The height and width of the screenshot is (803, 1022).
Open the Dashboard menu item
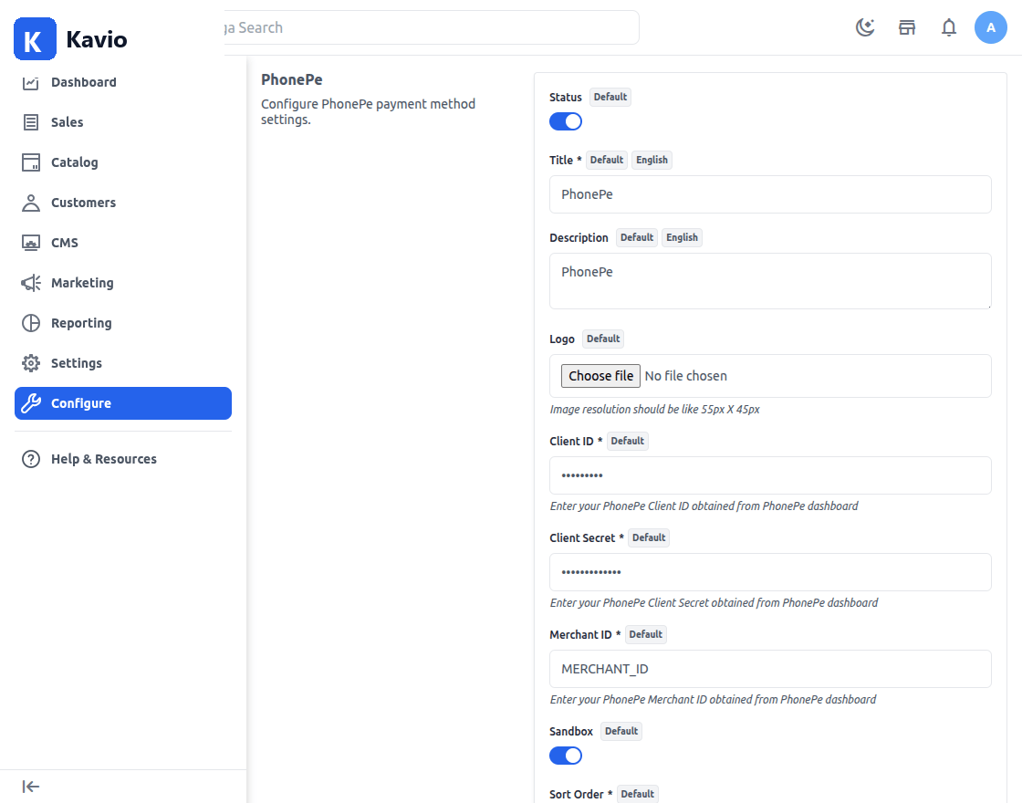click(x=123, y=82)
